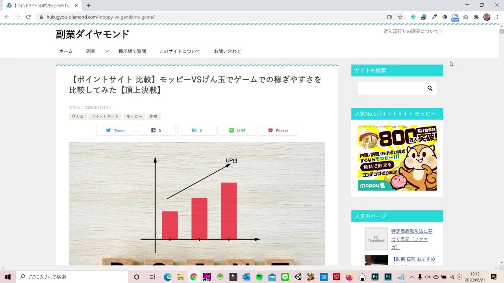
Task: Click the ポイントサイト tag
Action: tap(105, 117)
